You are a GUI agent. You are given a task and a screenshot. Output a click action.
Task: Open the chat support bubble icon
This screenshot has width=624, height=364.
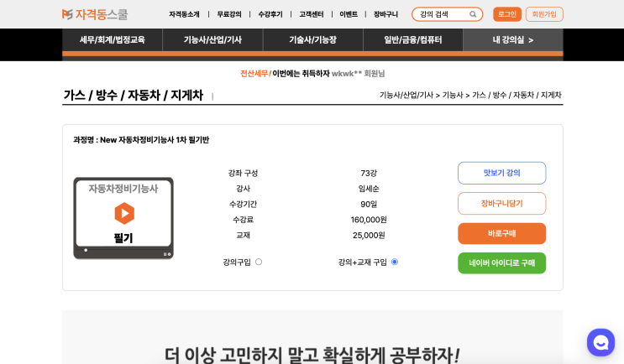point(600,342)
